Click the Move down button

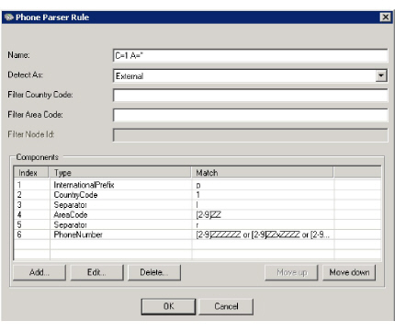pos(349,272)
